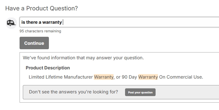Image resolution: width=219 pixels, height=110 pixels.
Task: Click 'Limited Lifetime Manufacturer' description text
Action: [61, 77]
